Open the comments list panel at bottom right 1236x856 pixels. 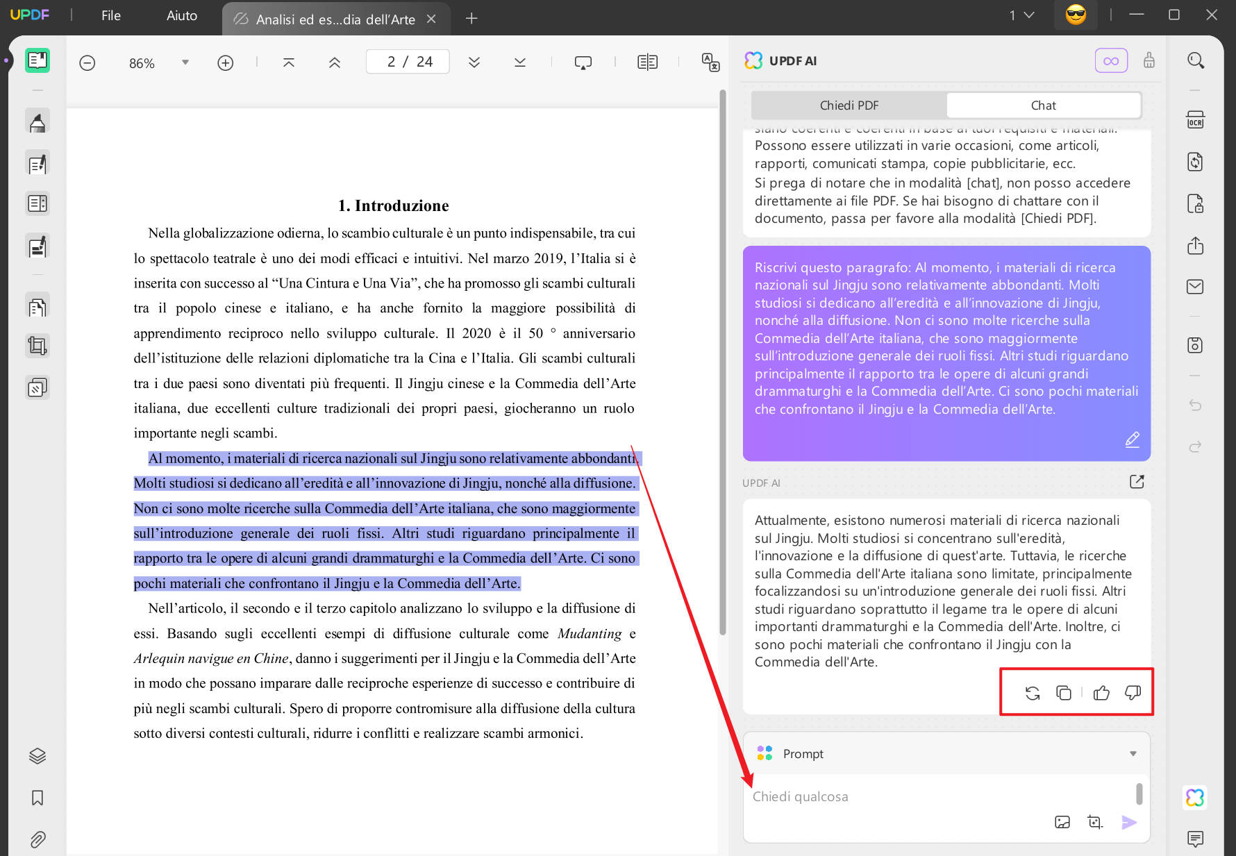pyautogui.click(x=1196, y=839)
